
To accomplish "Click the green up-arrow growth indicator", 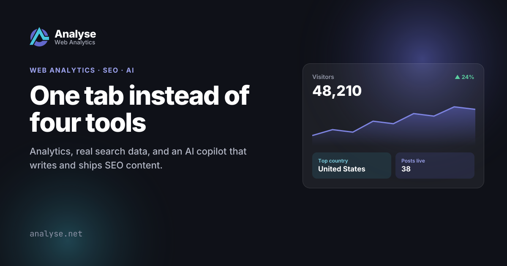I will click(x=457, y=77).
